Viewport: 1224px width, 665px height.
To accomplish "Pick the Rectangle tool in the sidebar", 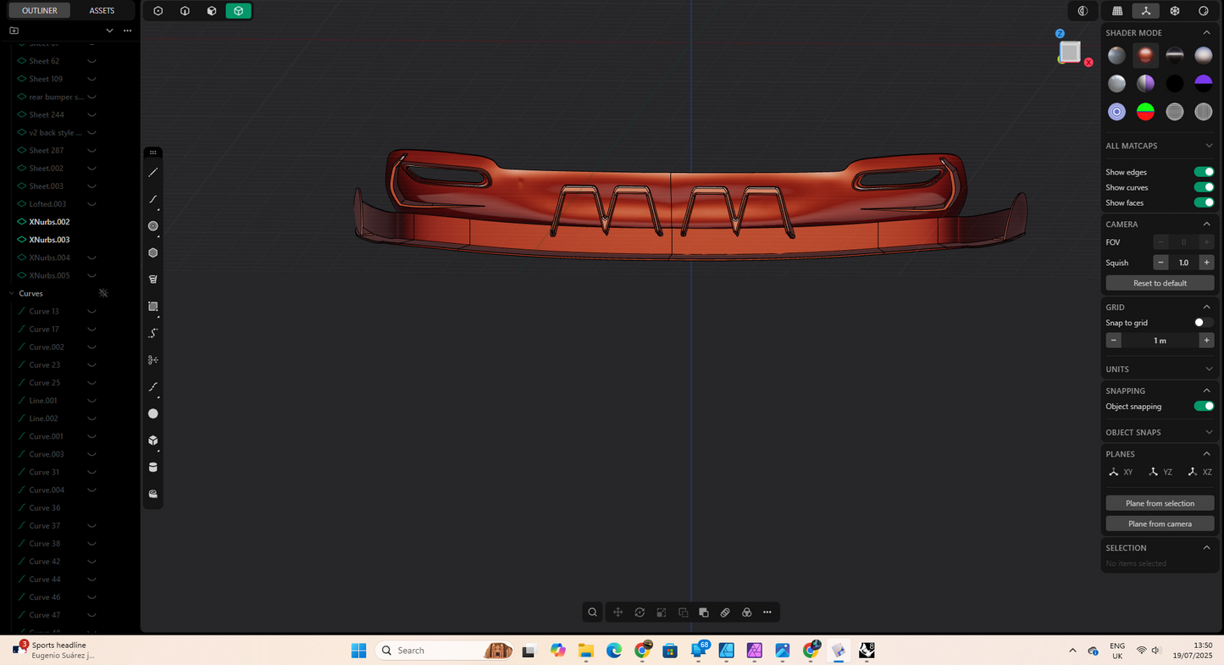I will point(153,306).
